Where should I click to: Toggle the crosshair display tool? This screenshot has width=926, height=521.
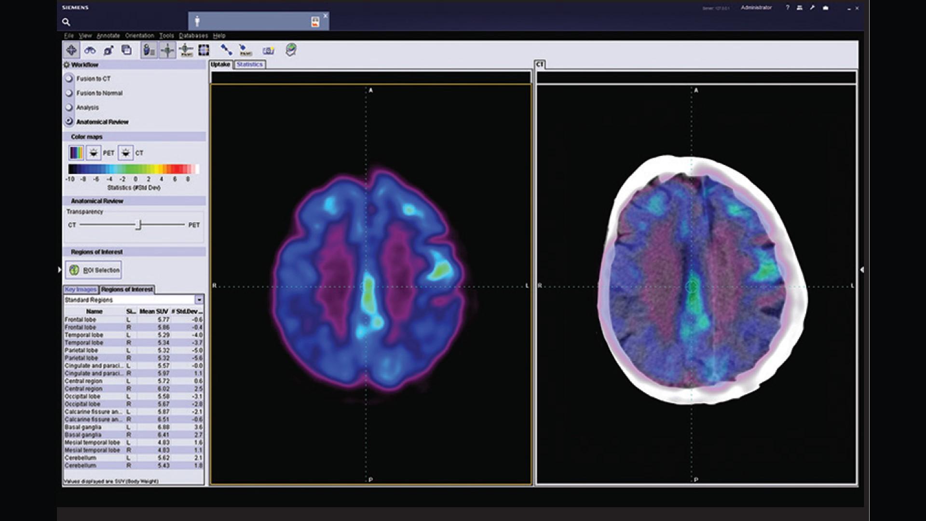click(x=167, y=50)
